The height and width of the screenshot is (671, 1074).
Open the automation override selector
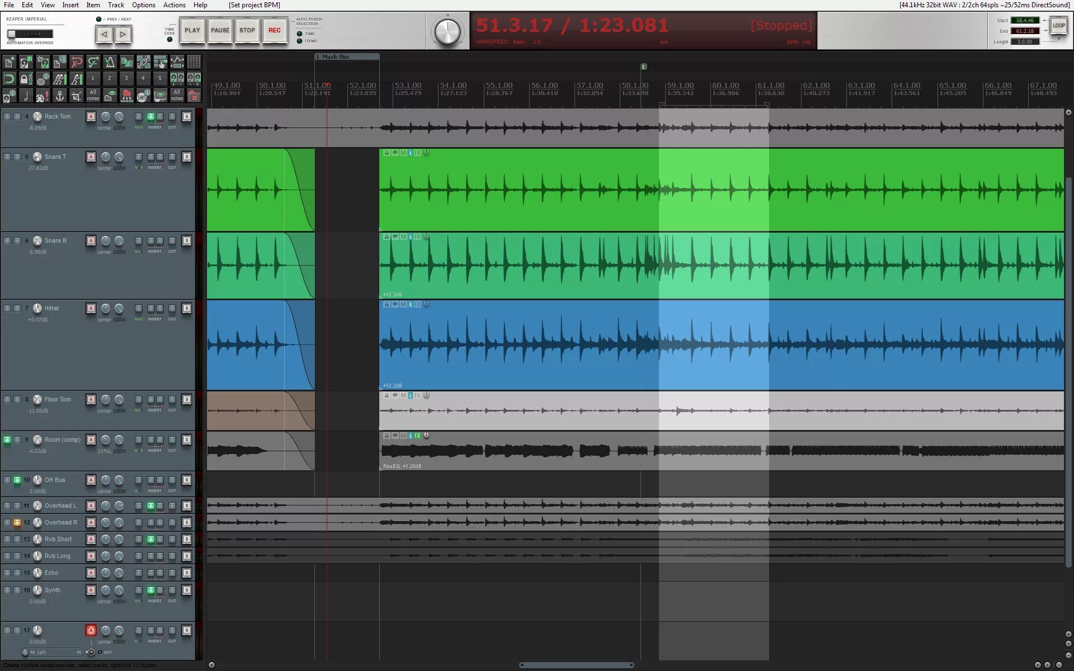30,34
